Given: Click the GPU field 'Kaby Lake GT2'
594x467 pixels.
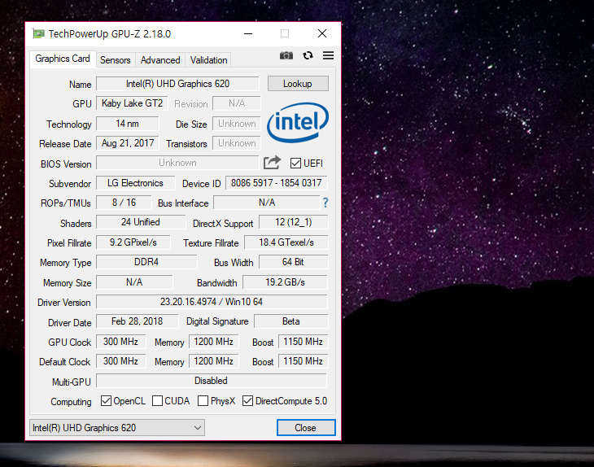Looking at the screenshot, I should pyautogui.click(x=132, y=103).
